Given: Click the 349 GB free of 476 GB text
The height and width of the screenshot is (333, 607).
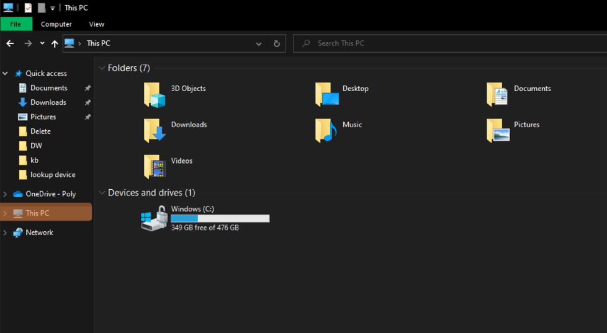Looking at the screenshot, I should [205, 228].
